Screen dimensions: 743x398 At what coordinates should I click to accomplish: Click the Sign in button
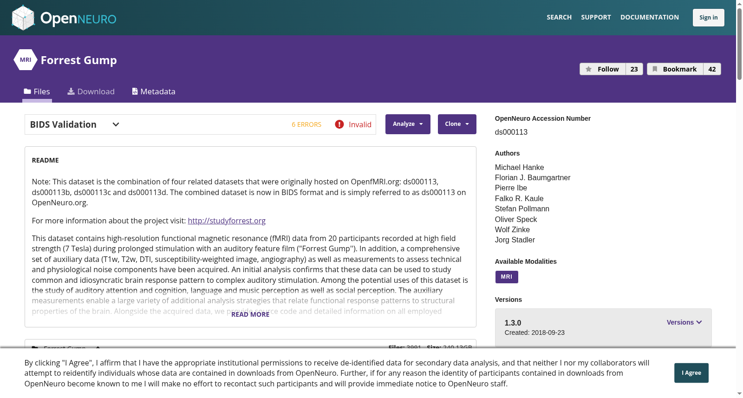(708, 18)
